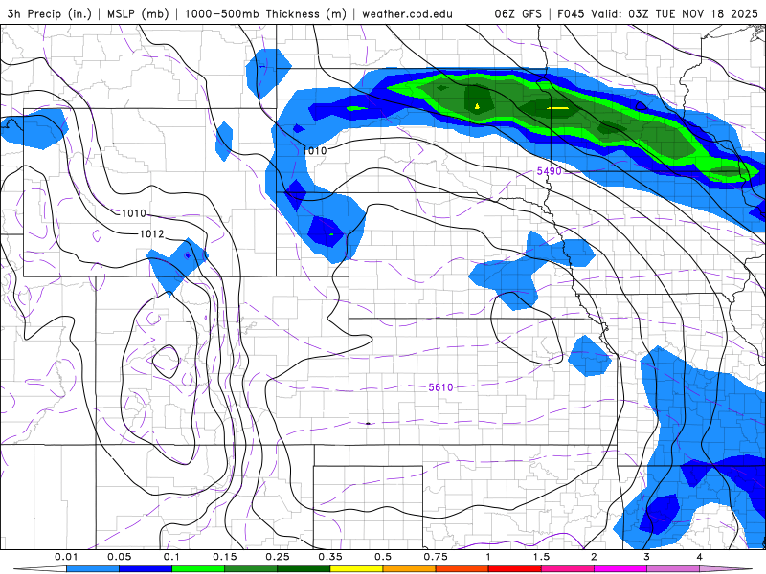Click the weather.cod.edu source text

pos(407,14)
